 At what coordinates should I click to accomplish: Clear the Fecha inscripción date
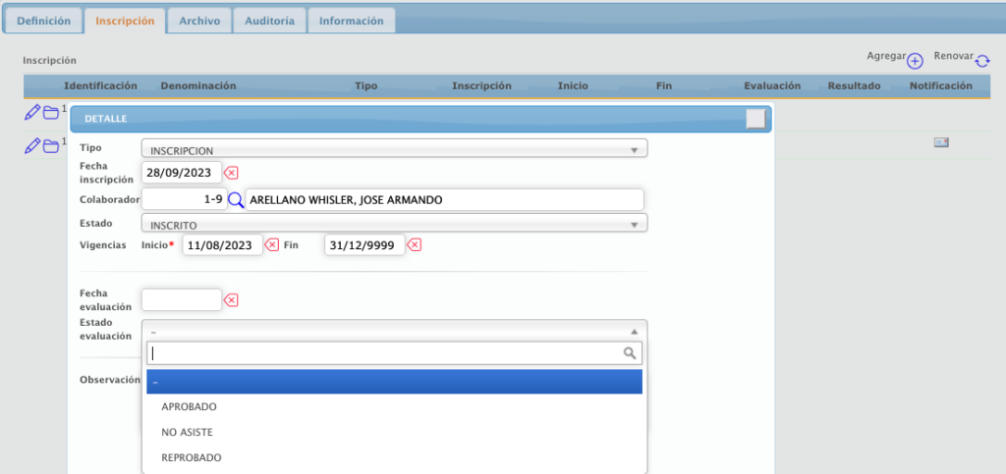tap(231, 173)
